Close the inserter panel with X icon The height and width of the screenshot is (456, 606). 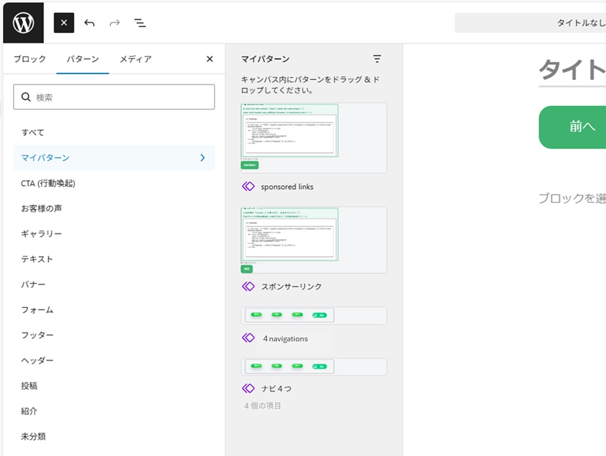[x=210, y=59]
